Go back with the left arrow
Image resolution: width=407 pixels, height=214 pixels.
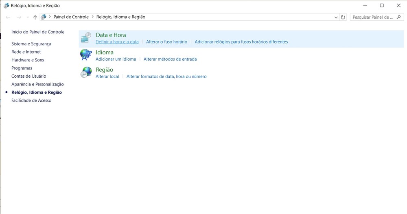[8, 17]
